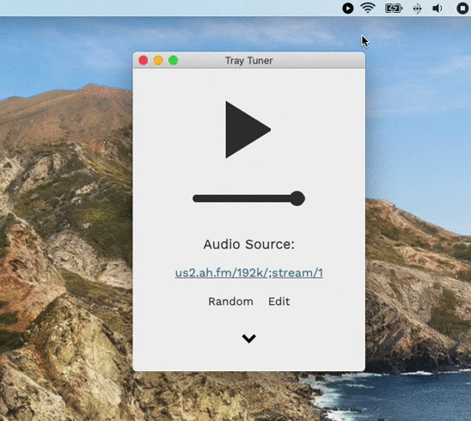Click the Audio Source: label
The height and width of the screenshot is (421, 471).
[x=248, y=244]
